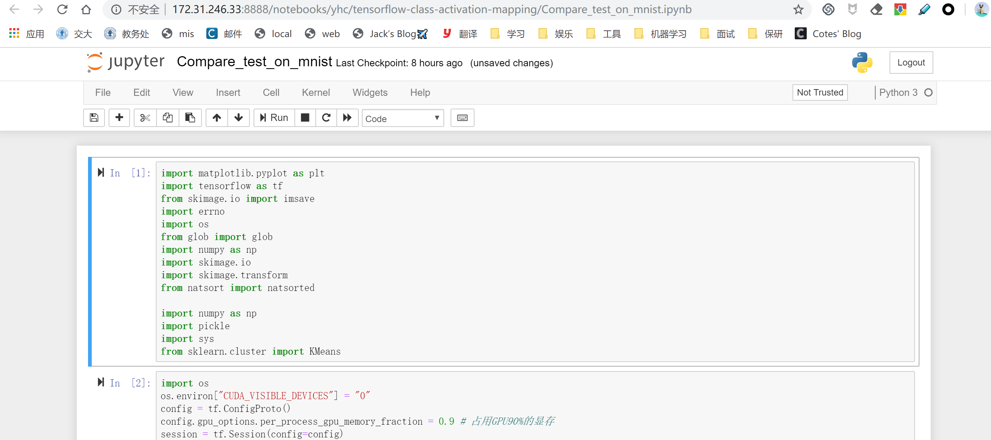Copy selected cells icon
The width and height of the screenshot is (991, 440).
point(167,118)
